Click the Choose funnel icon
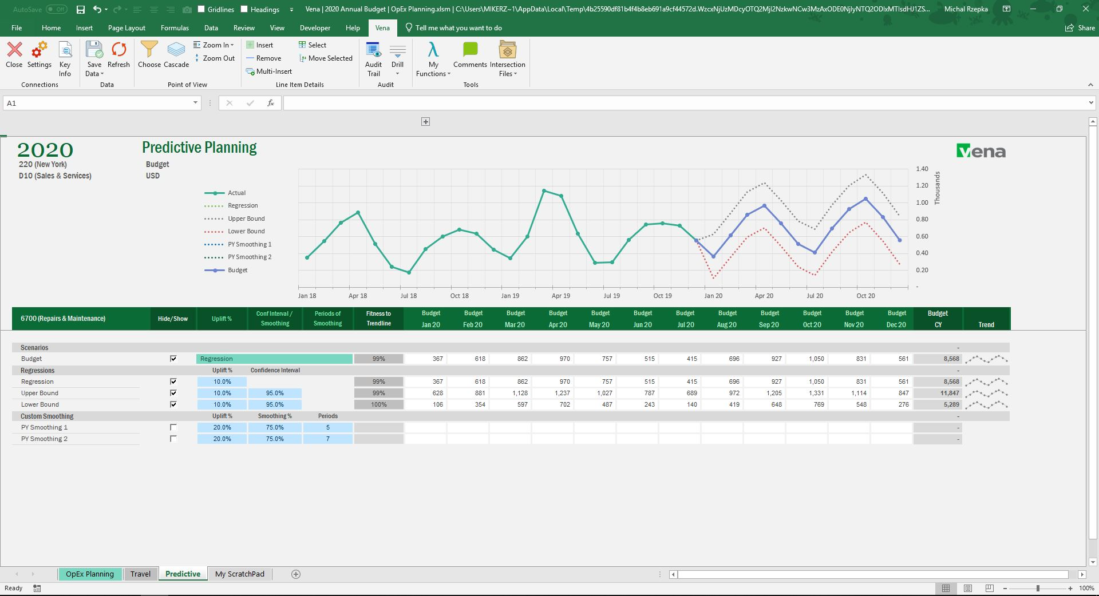Viewport: 1099px width, 596px height. [x=149, y=50]
